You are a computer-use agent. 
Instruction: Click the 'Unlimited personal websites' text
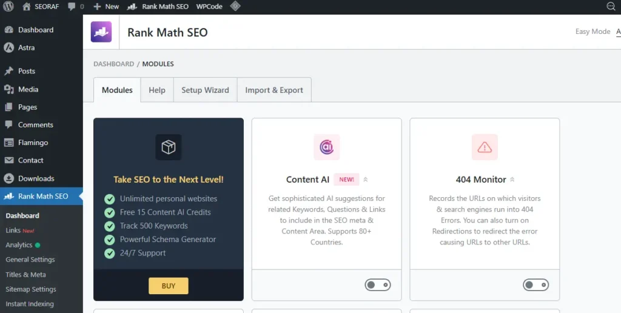169,198
